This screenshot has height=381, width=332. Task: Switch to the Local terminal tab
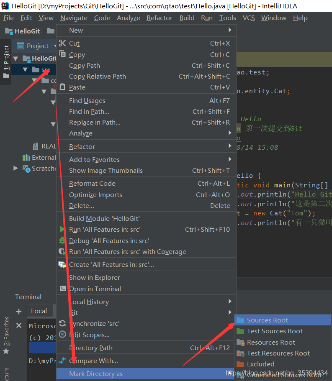click(x=39, y=311)
